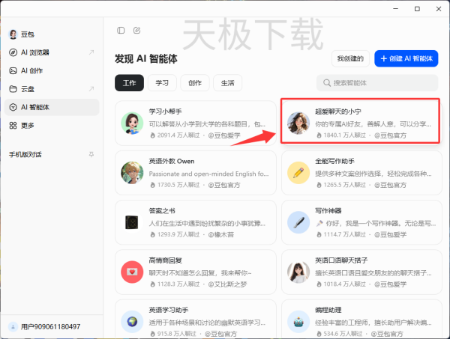This screenshot has height=339, width=450.
Task: Click the icon beside 手机版对话
Action: pyautogui.click(x=91, y=155)
